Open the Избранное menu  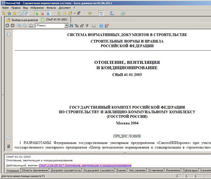click(x=37, y=8)
